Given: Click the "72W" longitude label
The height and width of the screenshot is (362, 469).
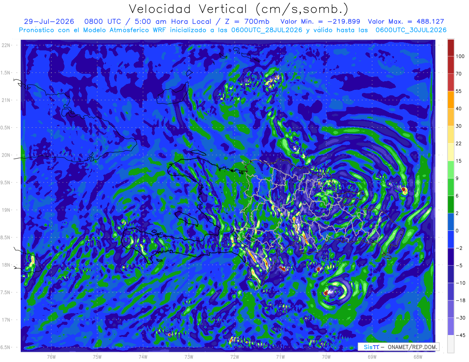Looking at the screenshot, I should pos(234,357).
